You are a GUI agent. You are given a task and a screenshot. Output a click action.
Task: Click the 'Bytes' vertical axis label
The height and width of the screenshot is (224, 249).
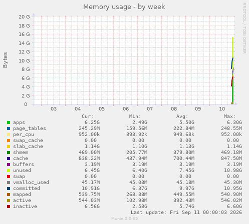pos(5,60)
